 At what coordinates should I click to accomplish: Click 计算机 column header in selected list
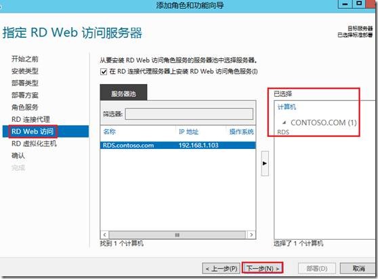[x=287, y=107]
